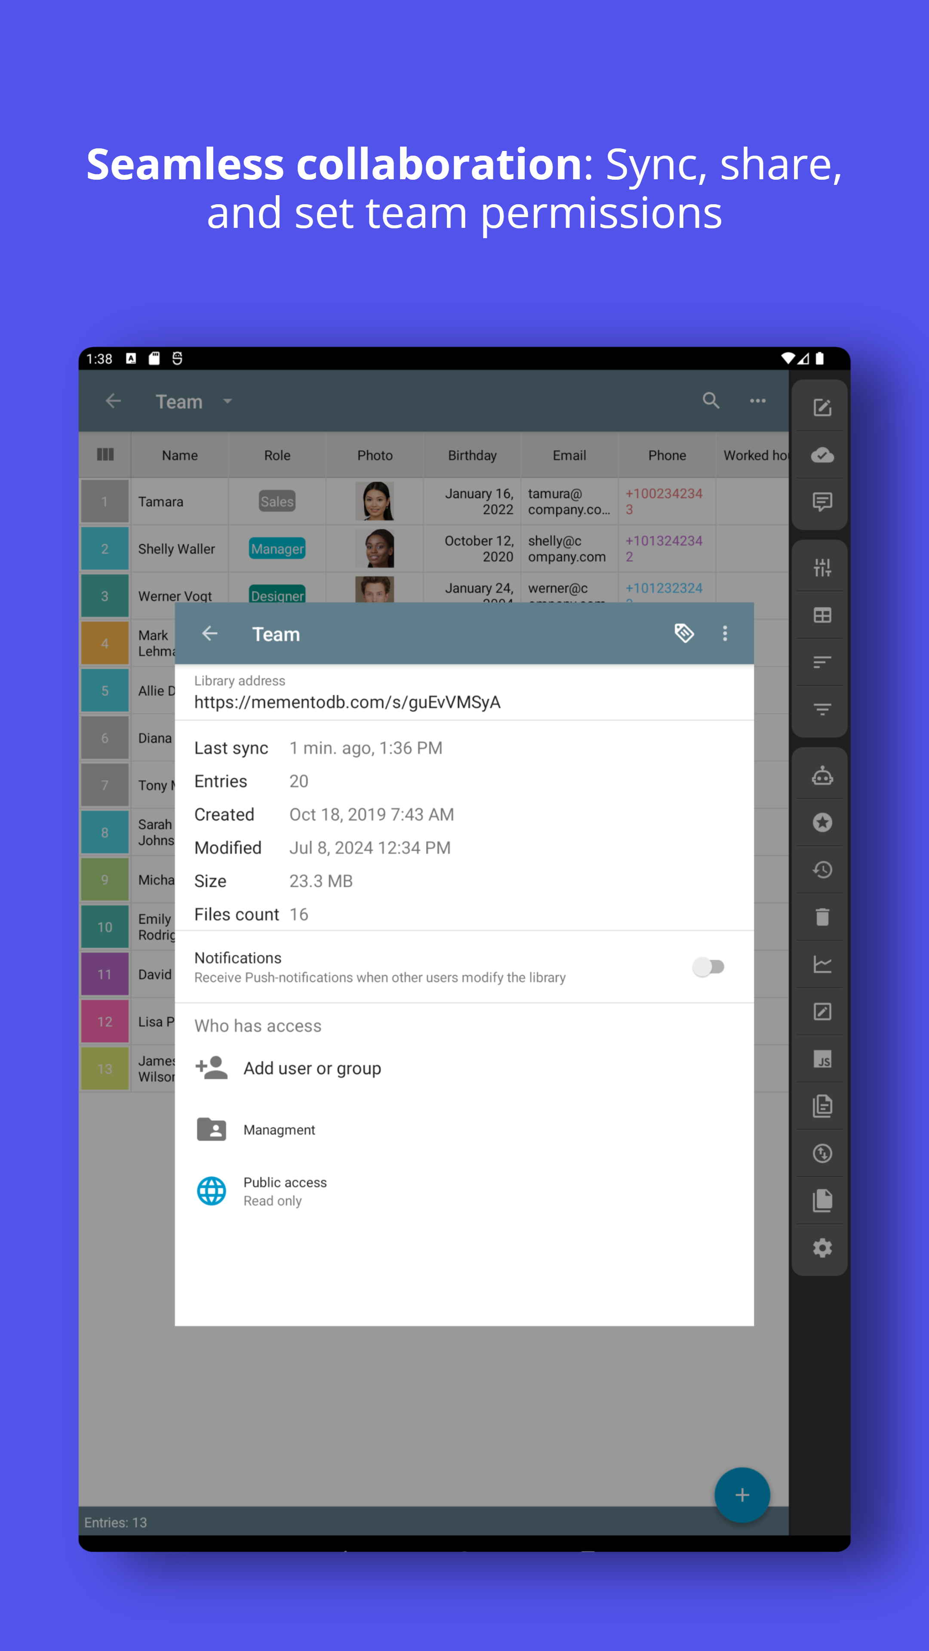Select the table view icon in sidebar
The width and height of the screenshot is (929, 1651).
[822, 615]
